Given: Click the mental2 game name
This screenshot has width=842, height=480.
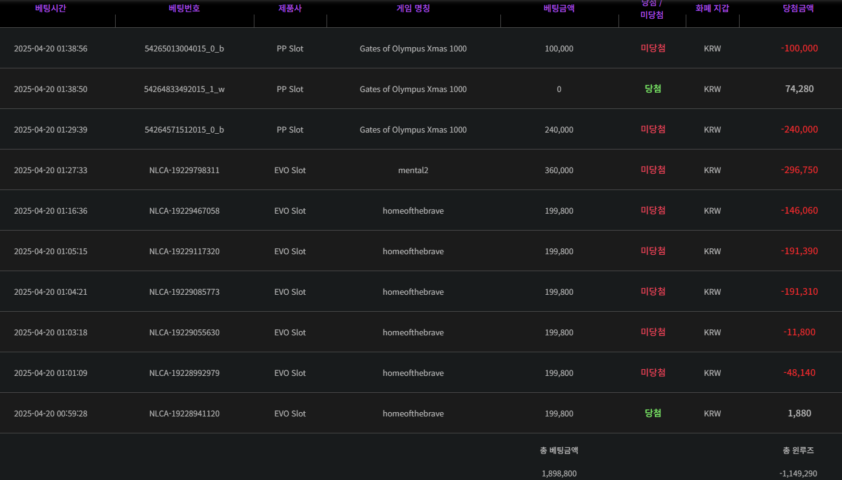Looking at the screenshot, I should 413,170.
